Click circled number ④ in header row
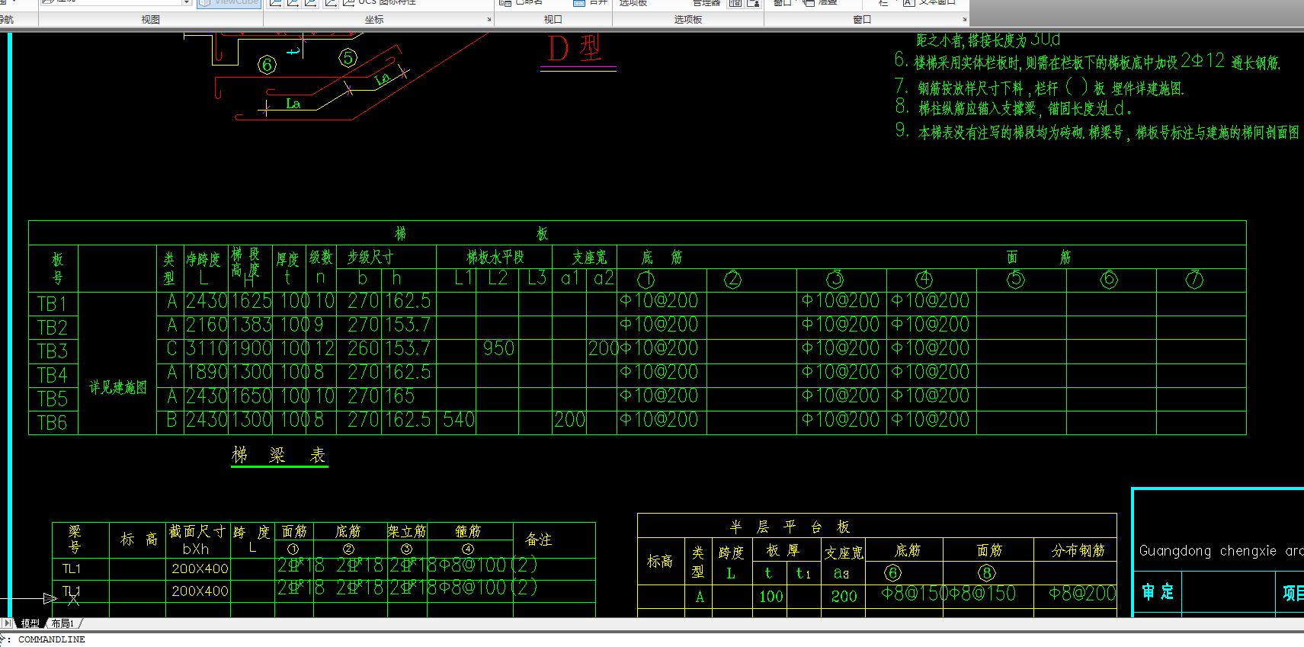1304x647 pixels. click(924, 280)
